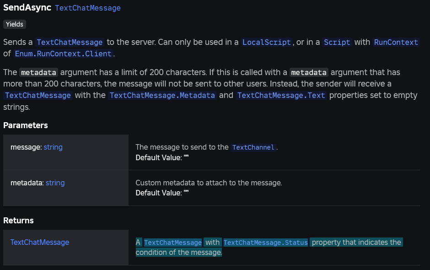Click first inline metadata code term
Image resolution: width=430 pixels, height=270 pixels.
pos(39,73)
